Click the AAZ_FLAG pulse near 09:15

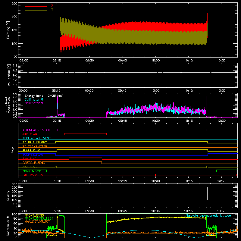(56, 167)
